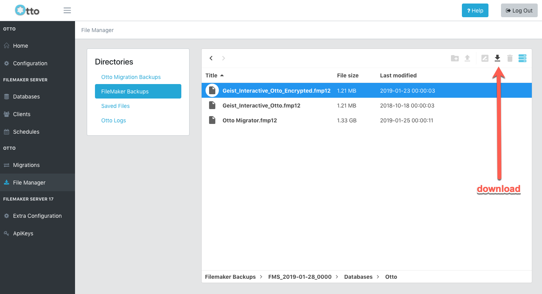Select Otto Migrator.fmp12 file

367,120
